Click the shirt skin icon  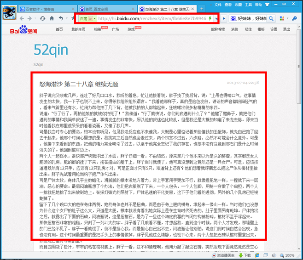click(x=267, y=5)
